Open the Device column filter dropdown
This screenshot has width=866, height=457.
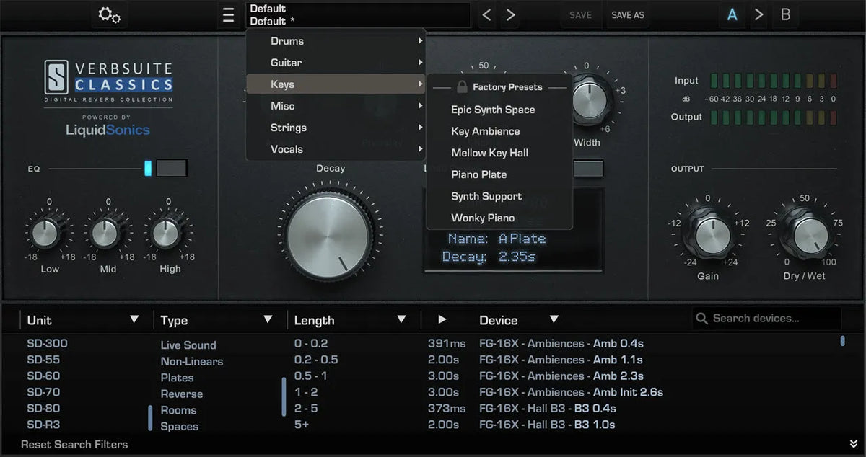pyautogui.click(x=554, y=319)
